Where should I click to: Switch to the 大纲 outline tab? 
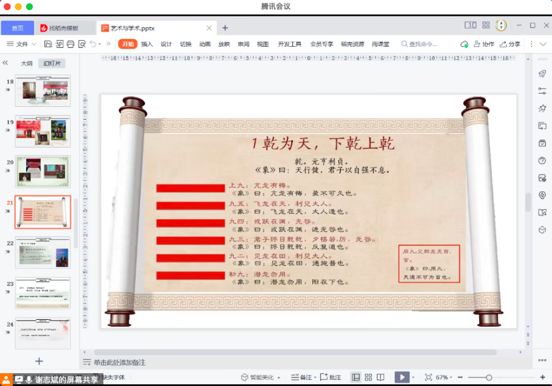pyautogui.click(x=27, y=63)
